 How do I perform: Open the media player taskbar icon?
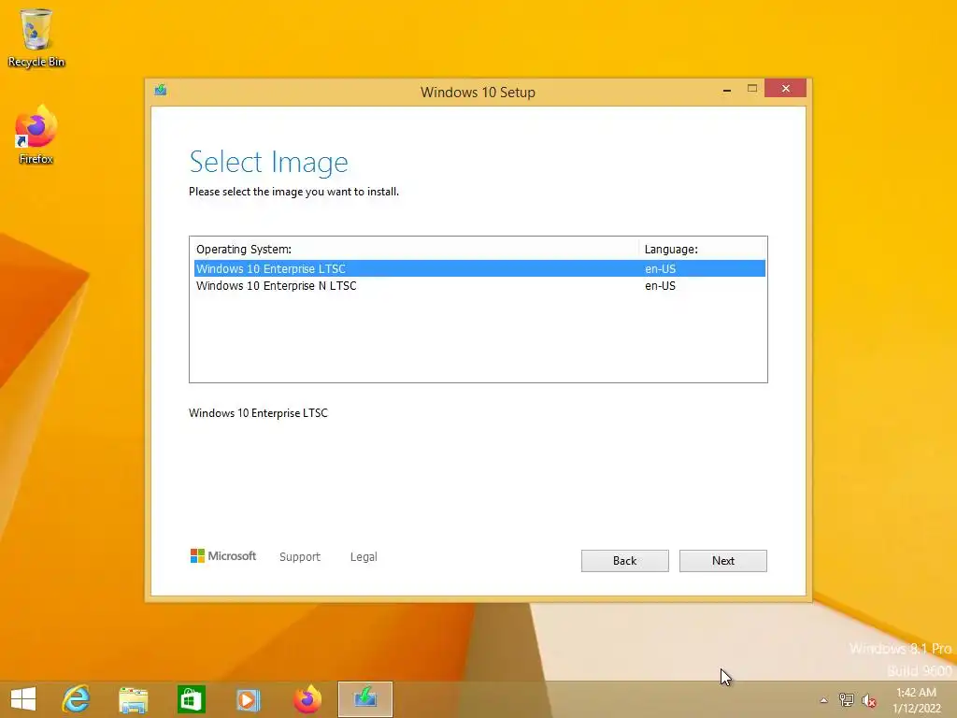[x=248, y=699]
